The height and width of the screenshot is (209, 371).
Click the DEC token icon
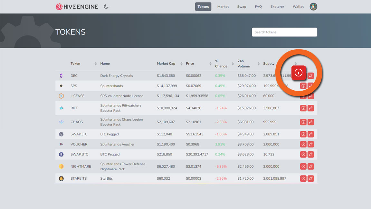(61, 76)
